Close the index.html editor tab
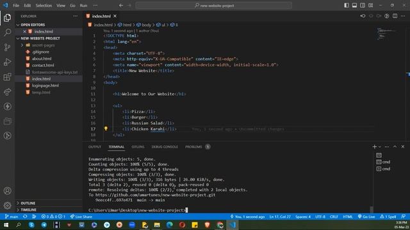Image resolution: width=410 pixels, height=230 pixels. pyautogui.click(x=115, y=16)
